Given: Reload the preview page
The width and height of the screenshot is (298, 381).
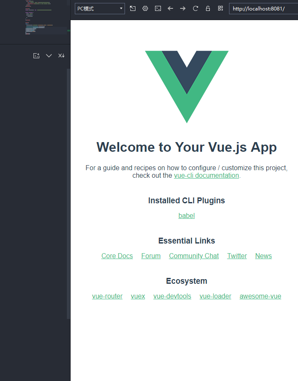Looking at the screenshot, I should (195, 8).
